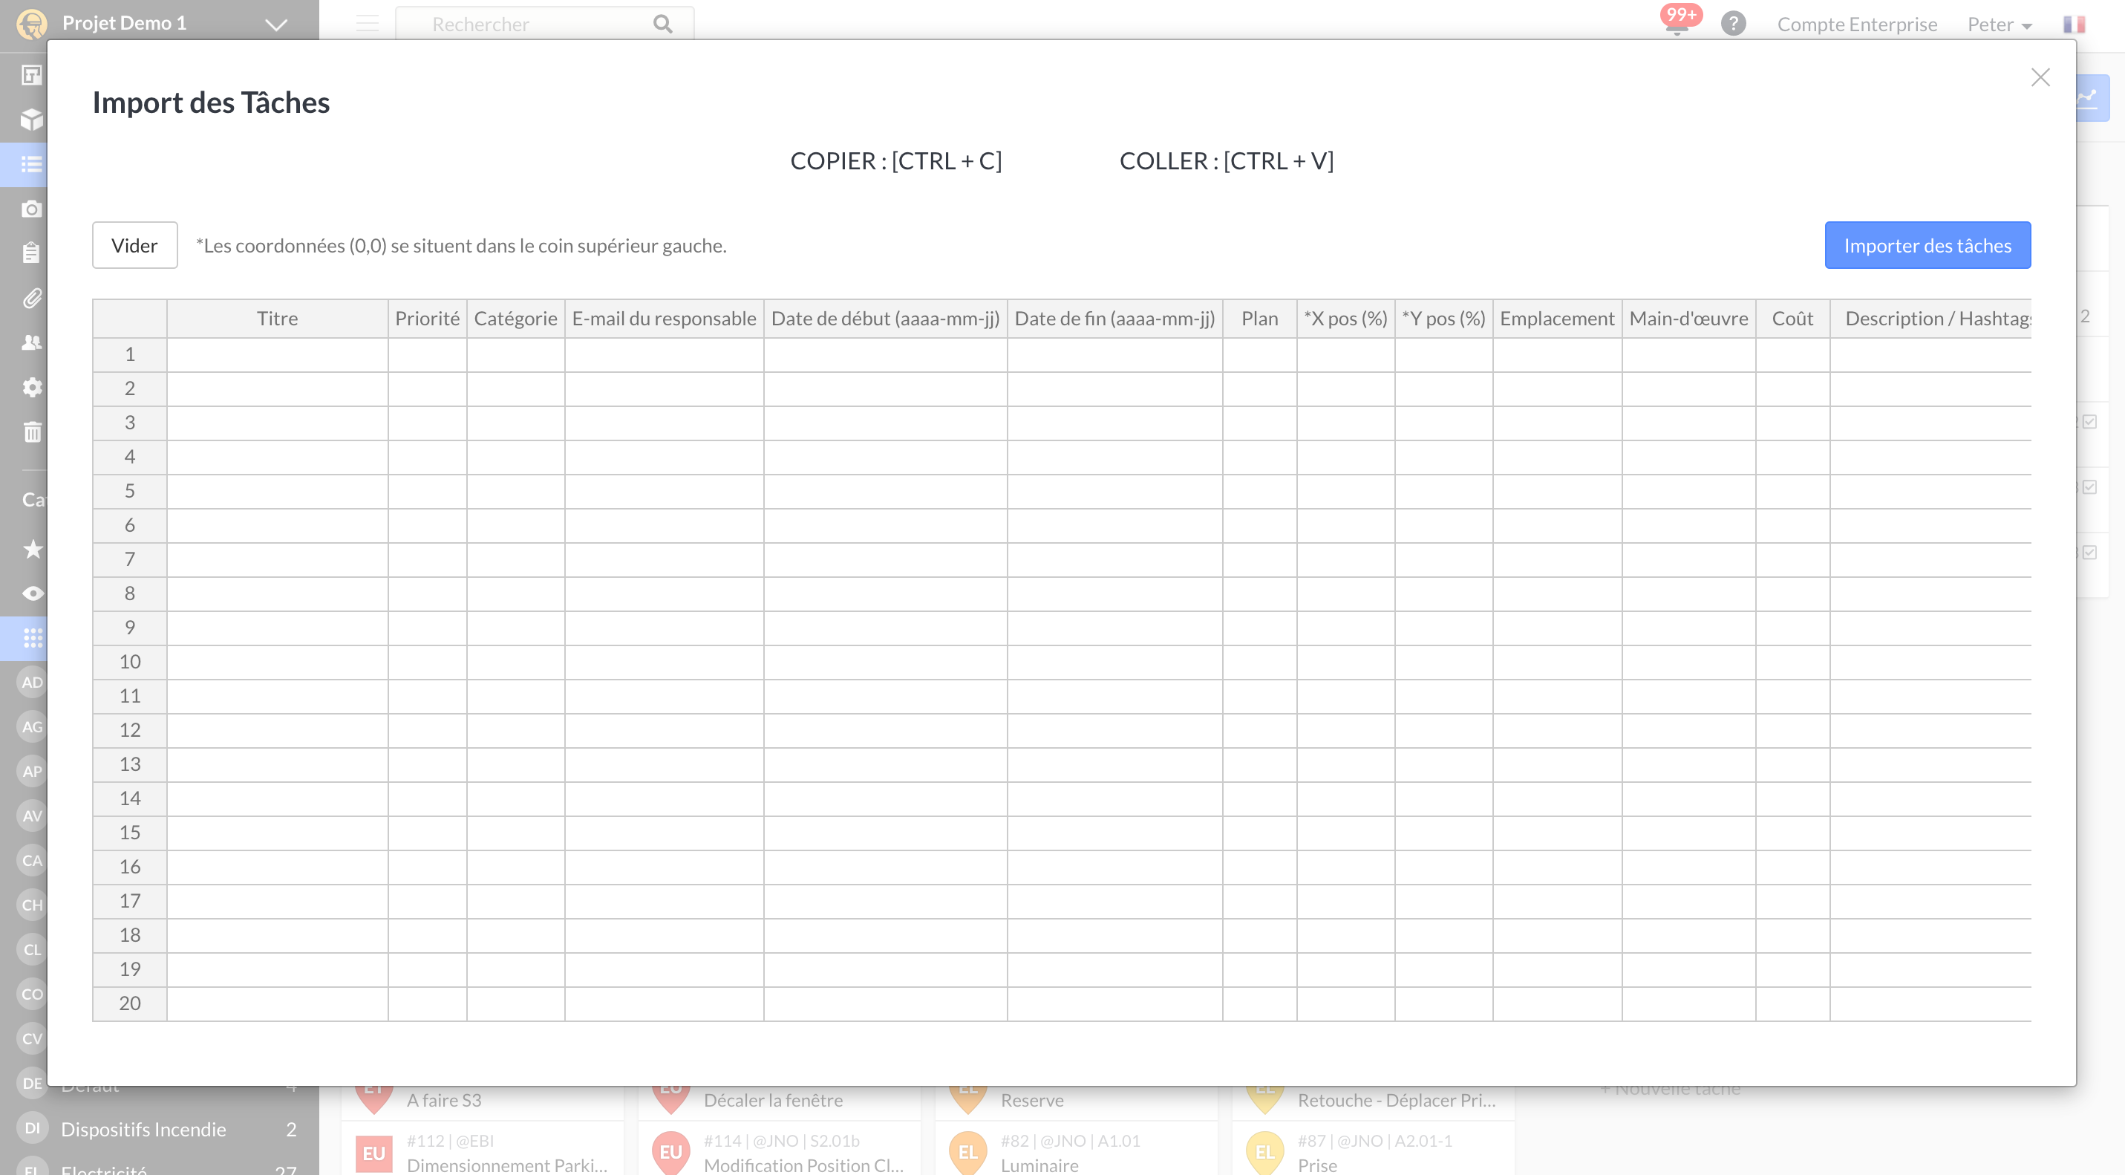Select the Catégorie column header

515,319
